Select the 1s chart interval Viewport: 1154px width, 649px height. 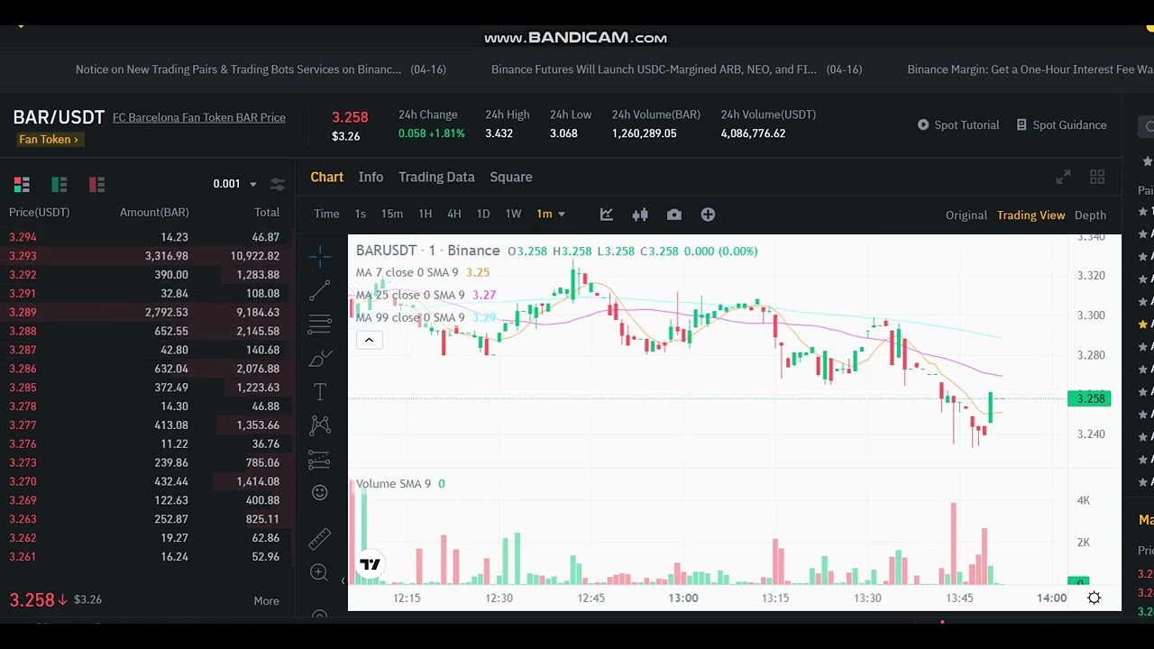(361, 215)
